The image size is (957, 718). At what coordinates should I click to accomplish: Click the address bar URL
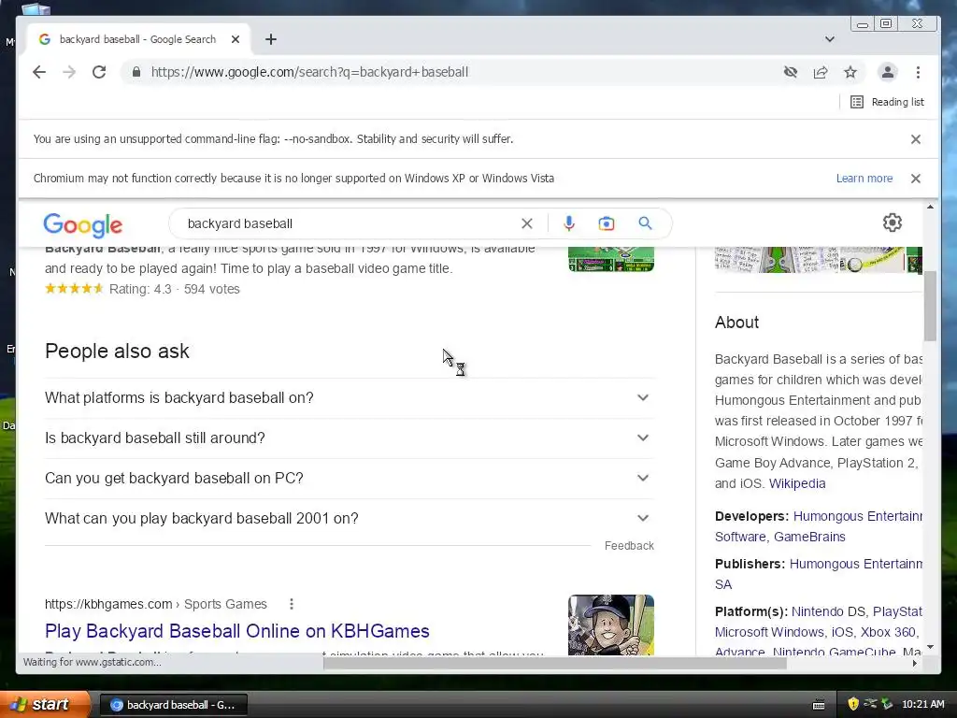click(309, 72)
